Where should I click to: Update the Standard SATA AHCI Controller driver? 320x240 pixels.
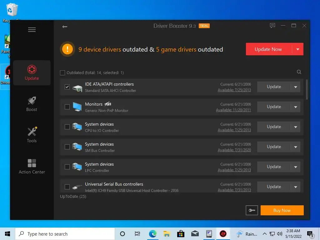274,87
